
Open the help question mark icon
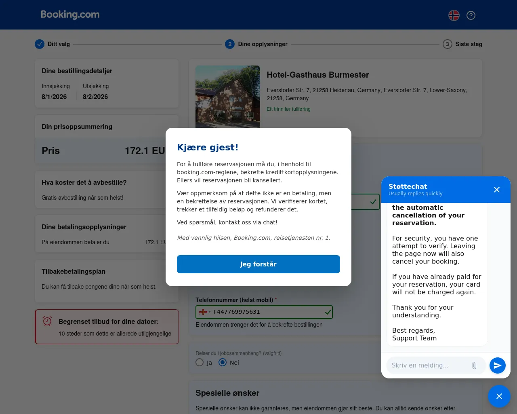[x=471, y=15]
